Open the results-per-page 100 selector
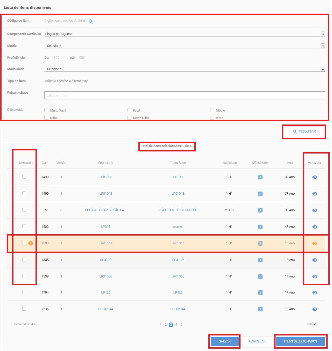Image resolution: width=332 pixels, height=351 pixels. [x=312, y=324]
